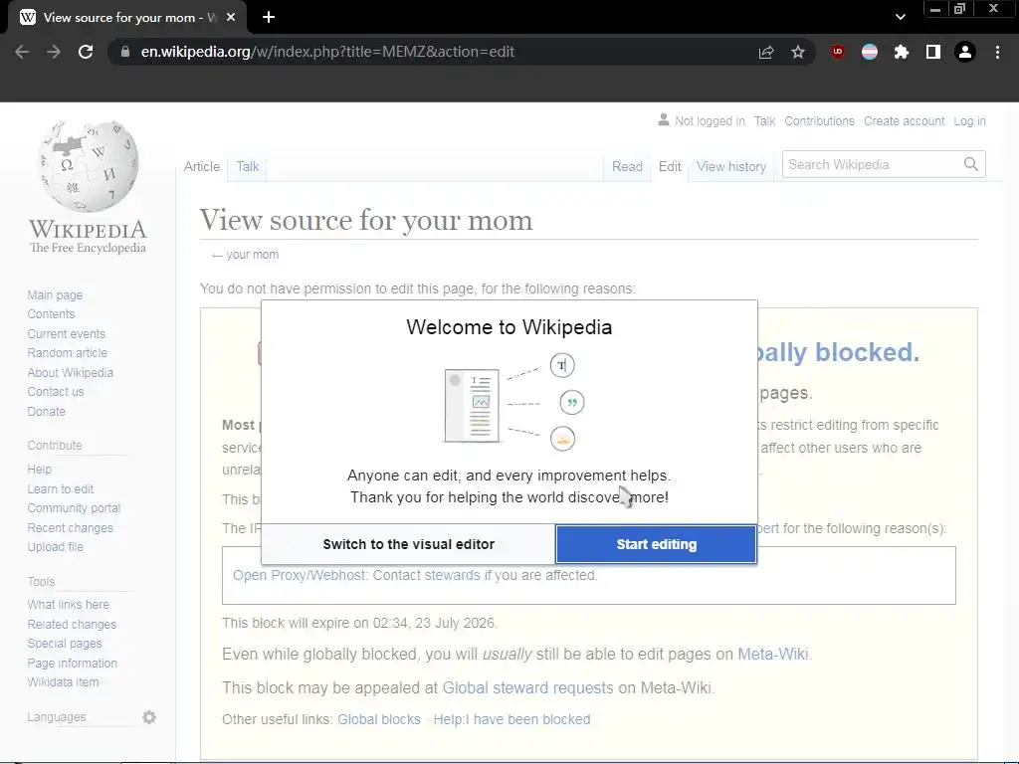Image resolution: width=1019 pixels, height=764 pixels.
Task: Click the Wikipedia favicon in the tab
Action: click(27, 18)
